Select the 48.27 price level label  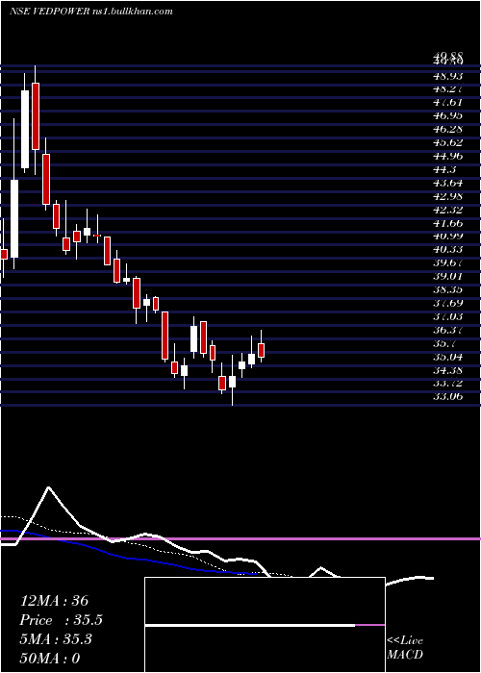[448, 89]
